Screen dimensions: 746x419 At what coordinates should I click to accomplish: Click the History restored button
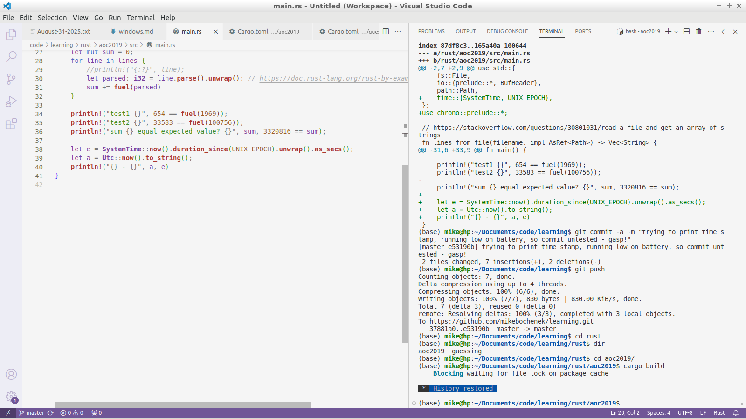pos(463,388)
